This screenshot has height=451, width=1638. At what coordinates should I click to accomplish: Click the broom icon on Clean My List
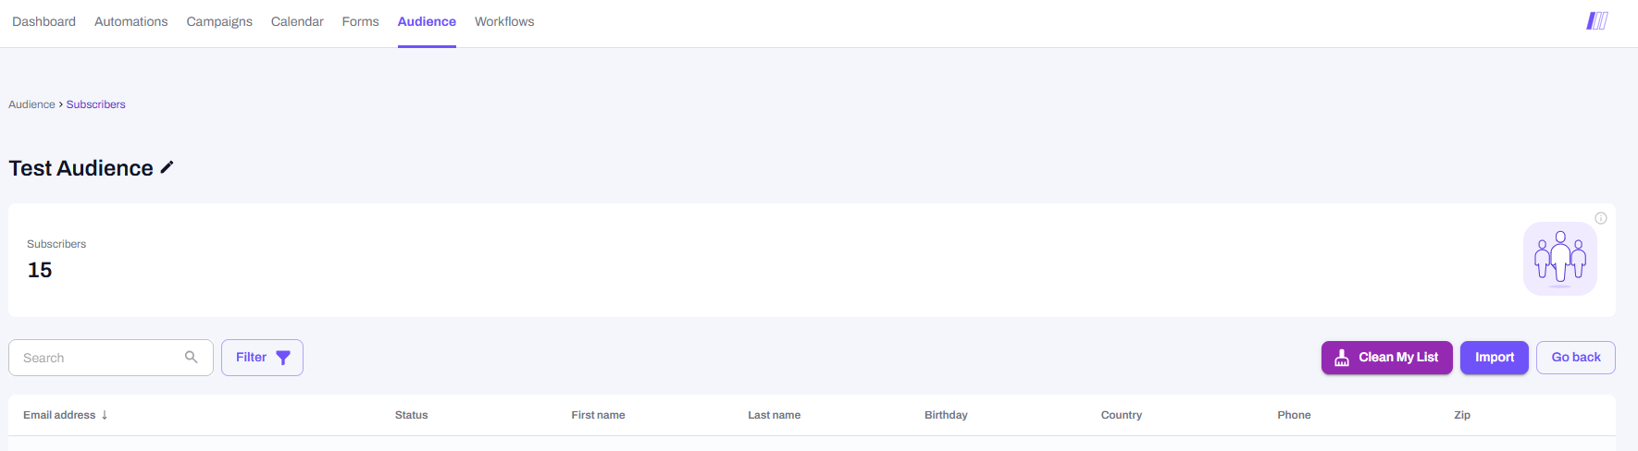[x=1341, y=358]
